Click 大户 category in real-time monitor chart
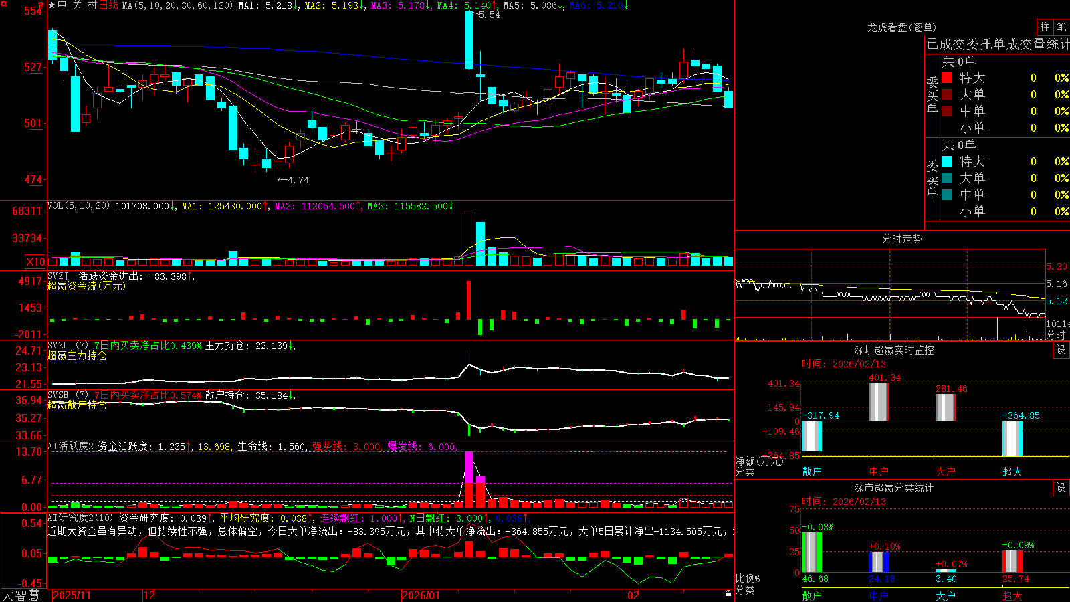1070x602 pixels. pyautogui.click(x=946, y=472)
